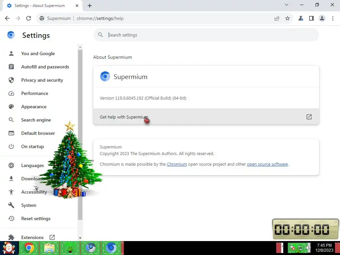Open the profile avatar menu
The height and width of the screenshot is (255, 340).
click(322, 19)
